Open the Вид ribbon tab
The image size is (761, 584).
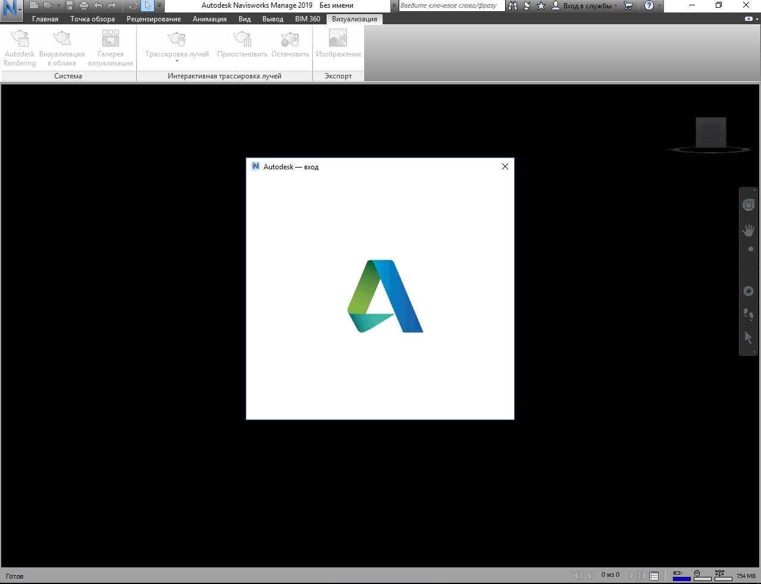[245, 19]
